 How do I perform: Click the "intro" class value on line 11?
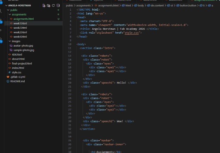point(108,48)
